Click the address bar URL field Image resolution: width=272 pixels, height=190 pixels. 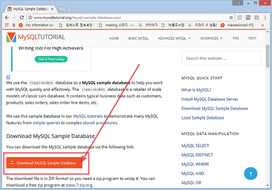click(x=130, y=17)
